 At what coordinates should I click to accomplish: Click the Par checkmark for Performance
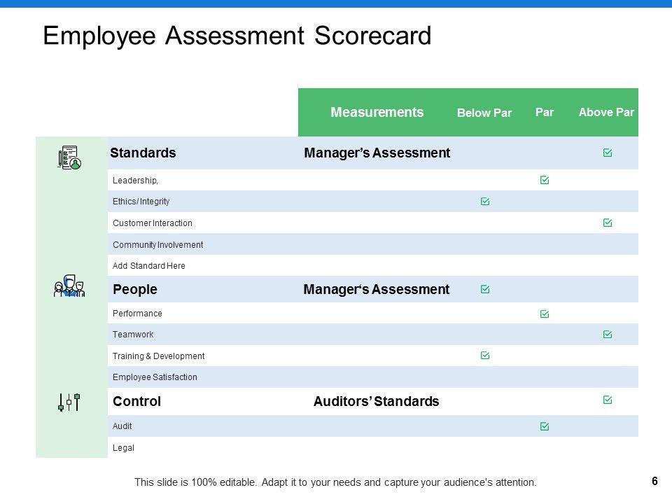tap(545, 314)
